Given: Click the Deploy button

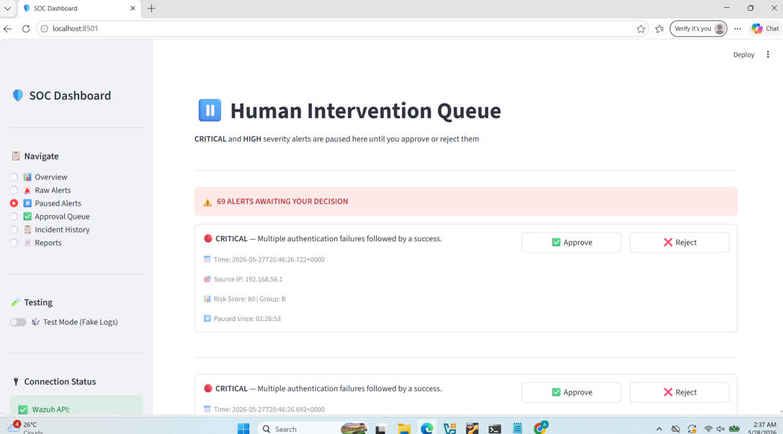Looking at the screenshot, I should tap(743, 55).
